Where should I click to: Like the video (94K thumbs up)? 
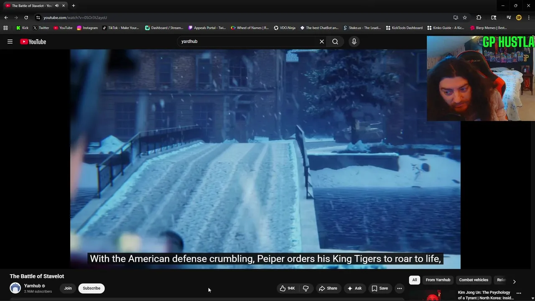(x=287, y=288)
